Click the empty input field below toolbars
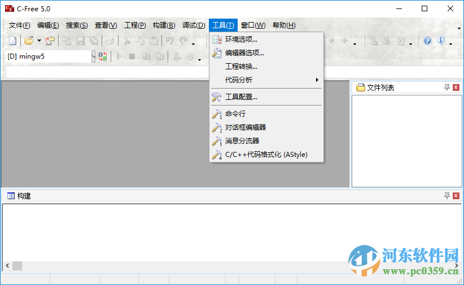 click(x=107, y=72)
